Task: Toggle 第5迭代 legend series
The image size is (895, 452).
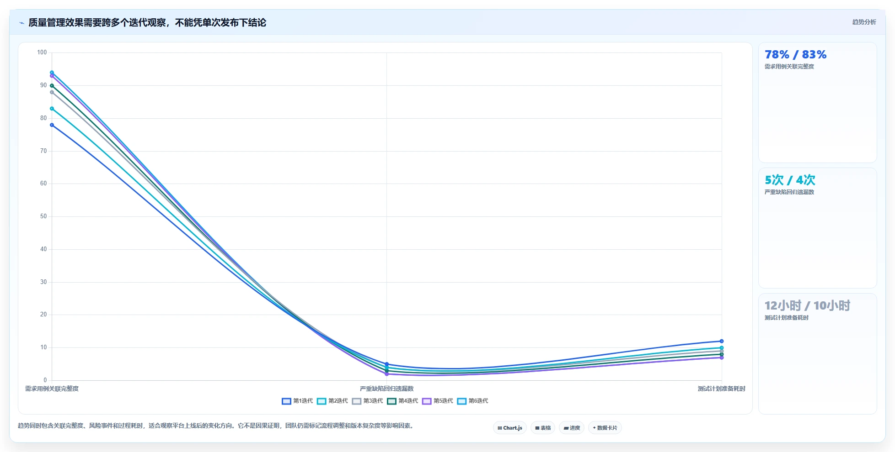Action: [438, 401]
